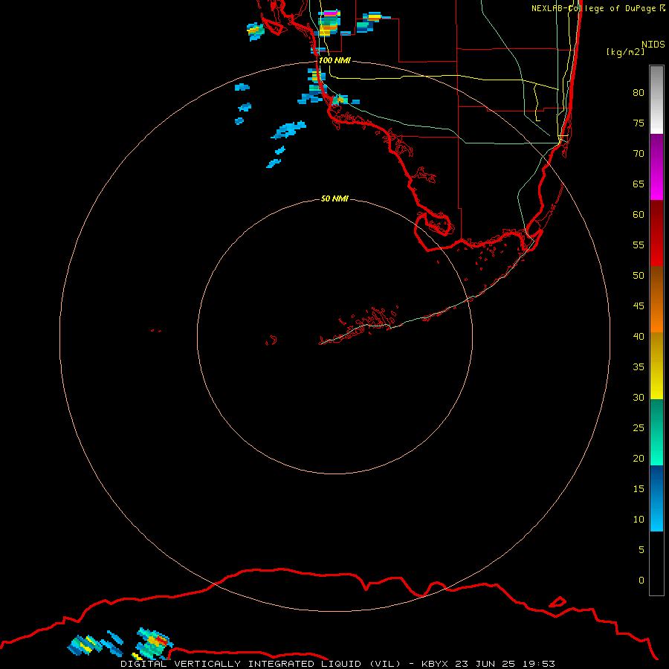Screen dimensions: 669x669
Task: Click the KBYX 23 JUN 25 19:53 timestamp
Action: [488, 664]
